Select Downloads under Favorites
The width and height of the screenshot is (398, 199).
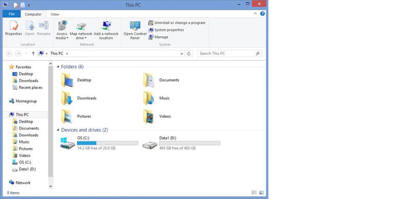tap(26, 81)
